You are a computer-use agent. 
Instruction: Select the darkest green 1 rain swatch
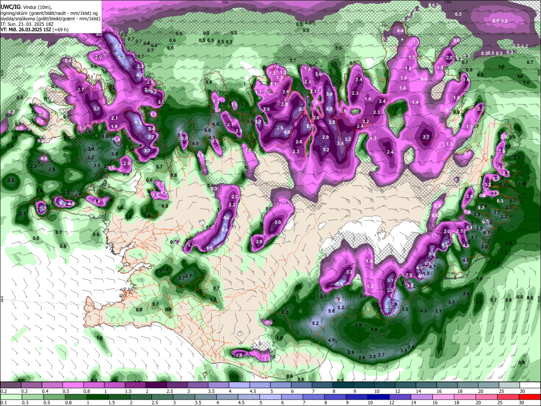click(98, 397)
